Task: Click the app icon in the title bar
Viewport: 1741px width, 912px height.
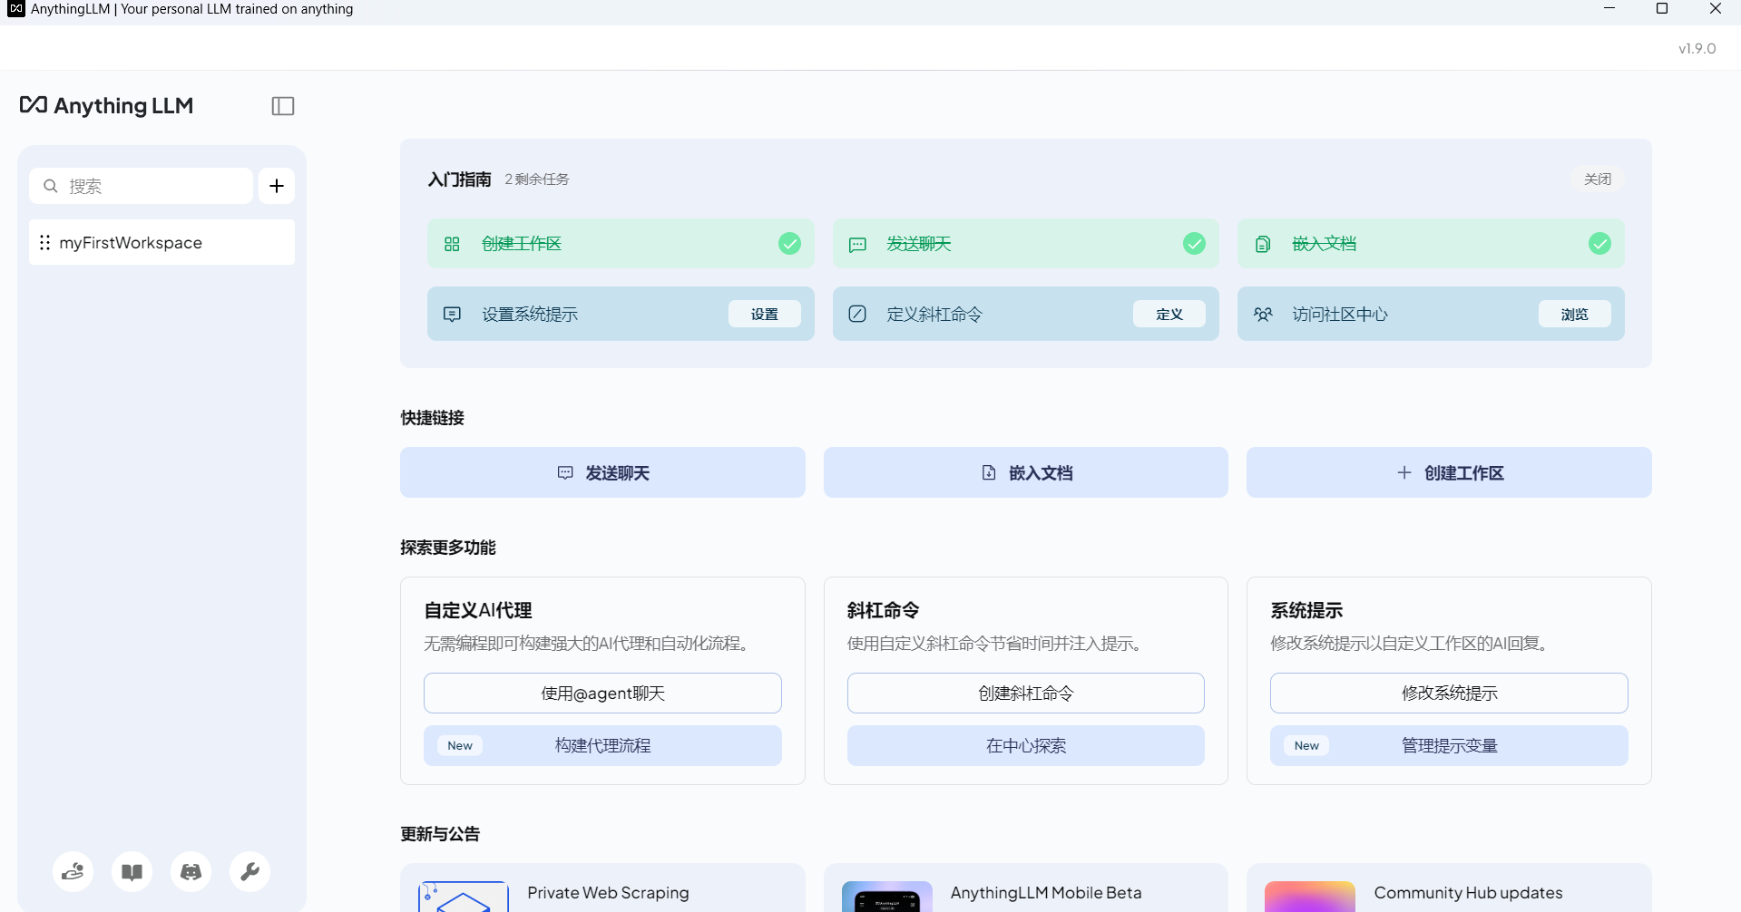Action: point(15,9)
